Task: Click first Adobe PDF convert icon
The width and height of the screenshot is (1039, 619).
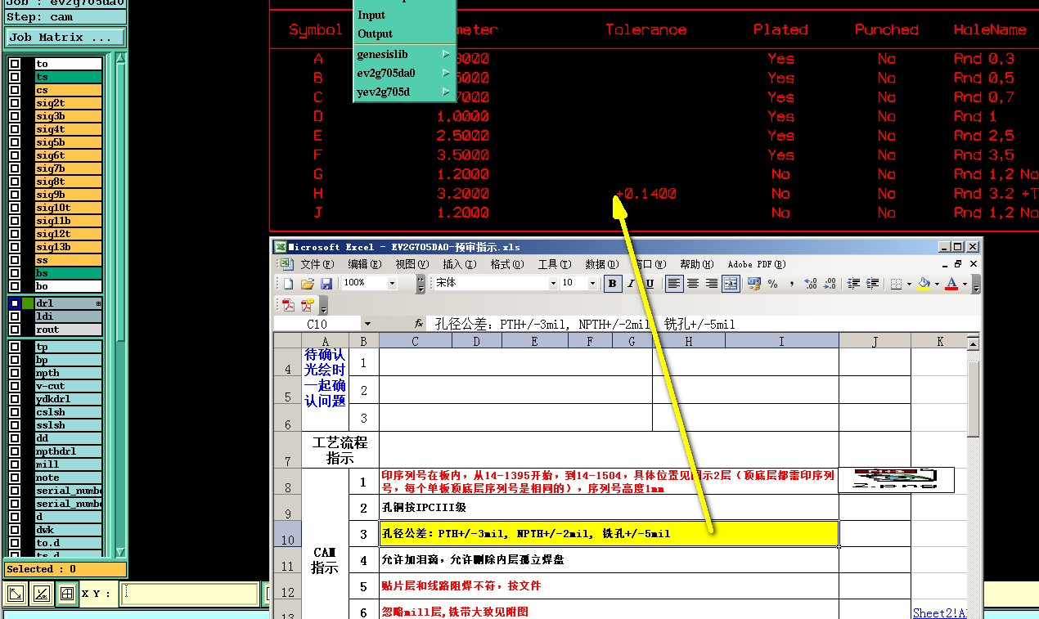Action: pyautogui.click(x=288, y=305)
